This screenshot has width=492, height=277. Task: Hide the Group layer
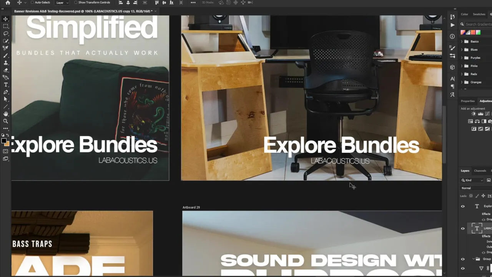(463, 259)
